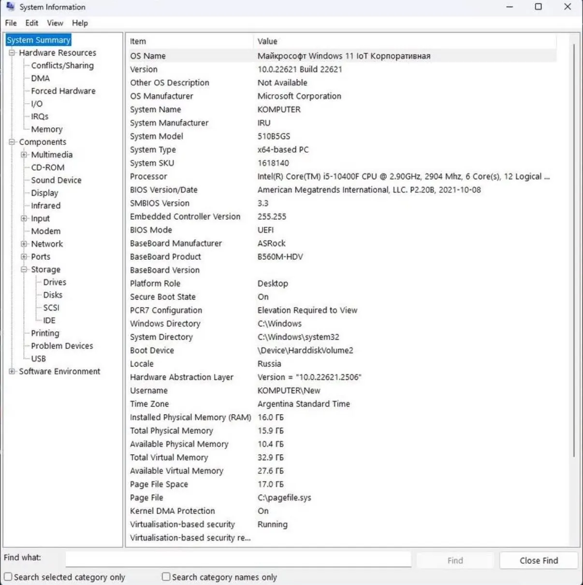This screenshot has width=583, height=585.
Task: Click value Argentina Standard Time
Action: tap(304, 404)
